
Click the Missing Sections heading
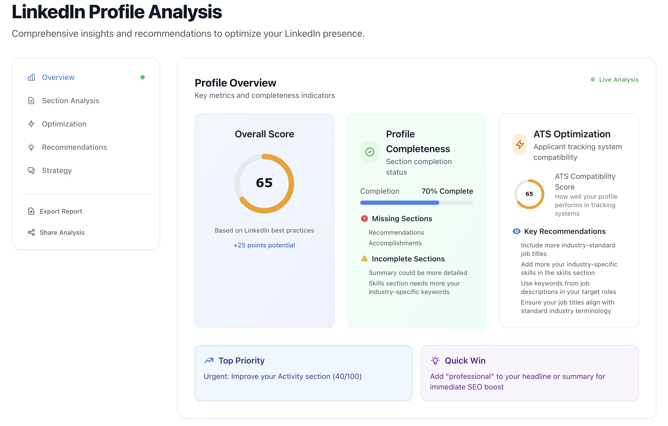(x=402, y=219)
